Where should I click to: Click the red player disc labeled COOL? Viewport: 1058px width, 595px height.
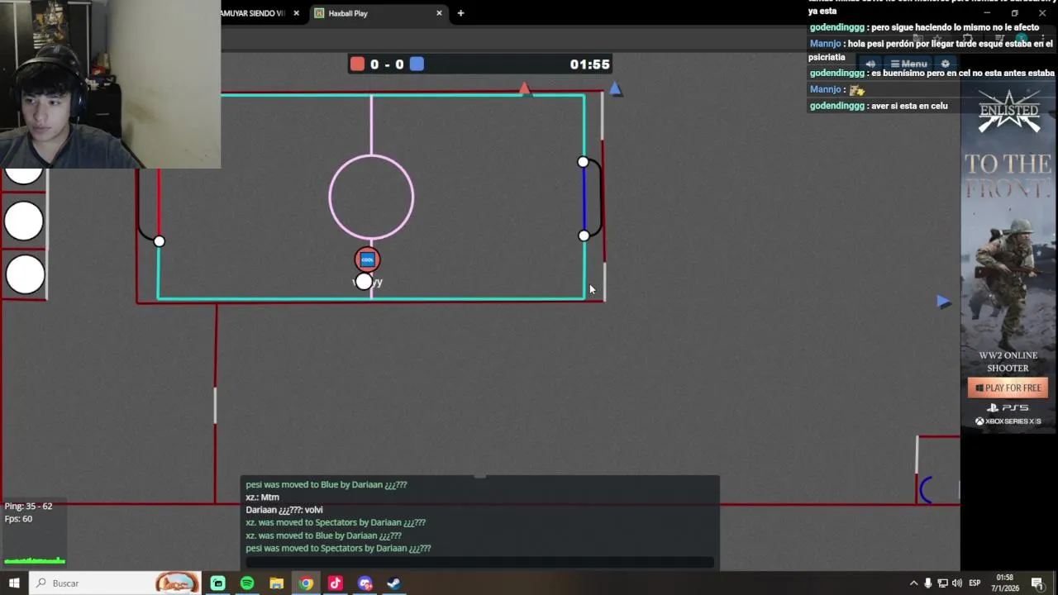tap(368, 259)
